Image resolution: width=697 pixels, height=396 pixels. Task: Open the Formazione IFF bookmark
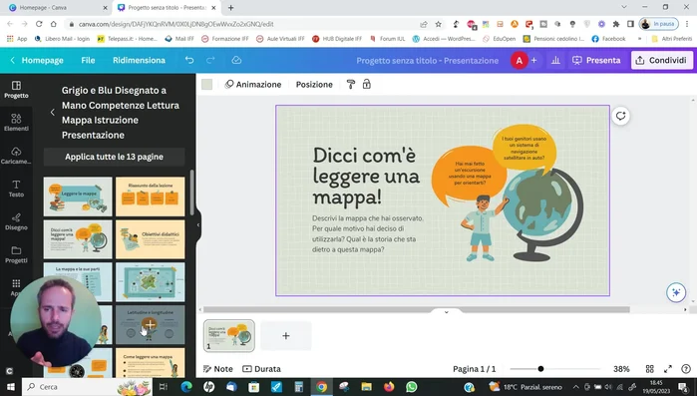(225, 39)
